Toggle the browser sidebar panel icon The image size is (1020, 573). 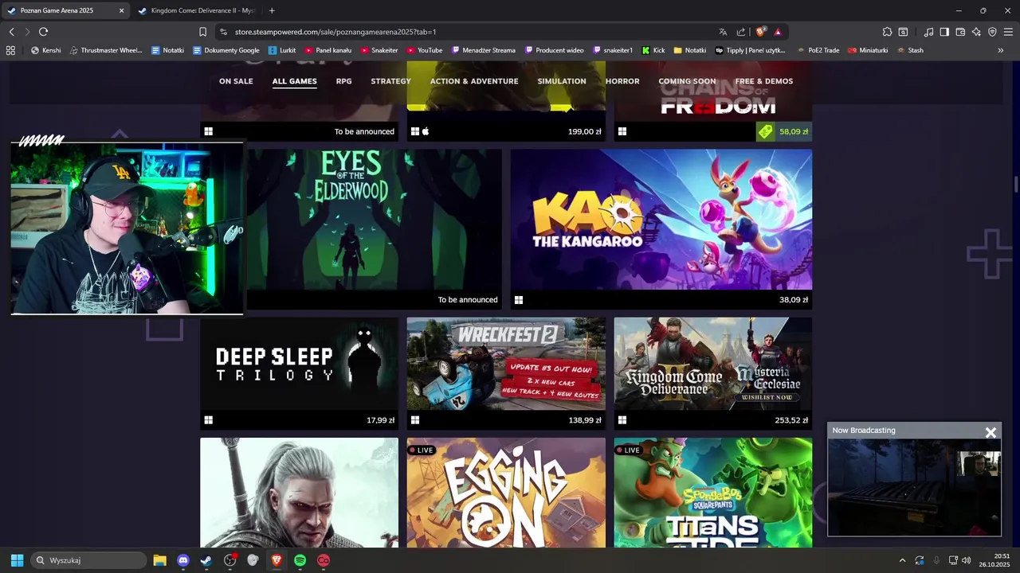[x=944, y=32]
